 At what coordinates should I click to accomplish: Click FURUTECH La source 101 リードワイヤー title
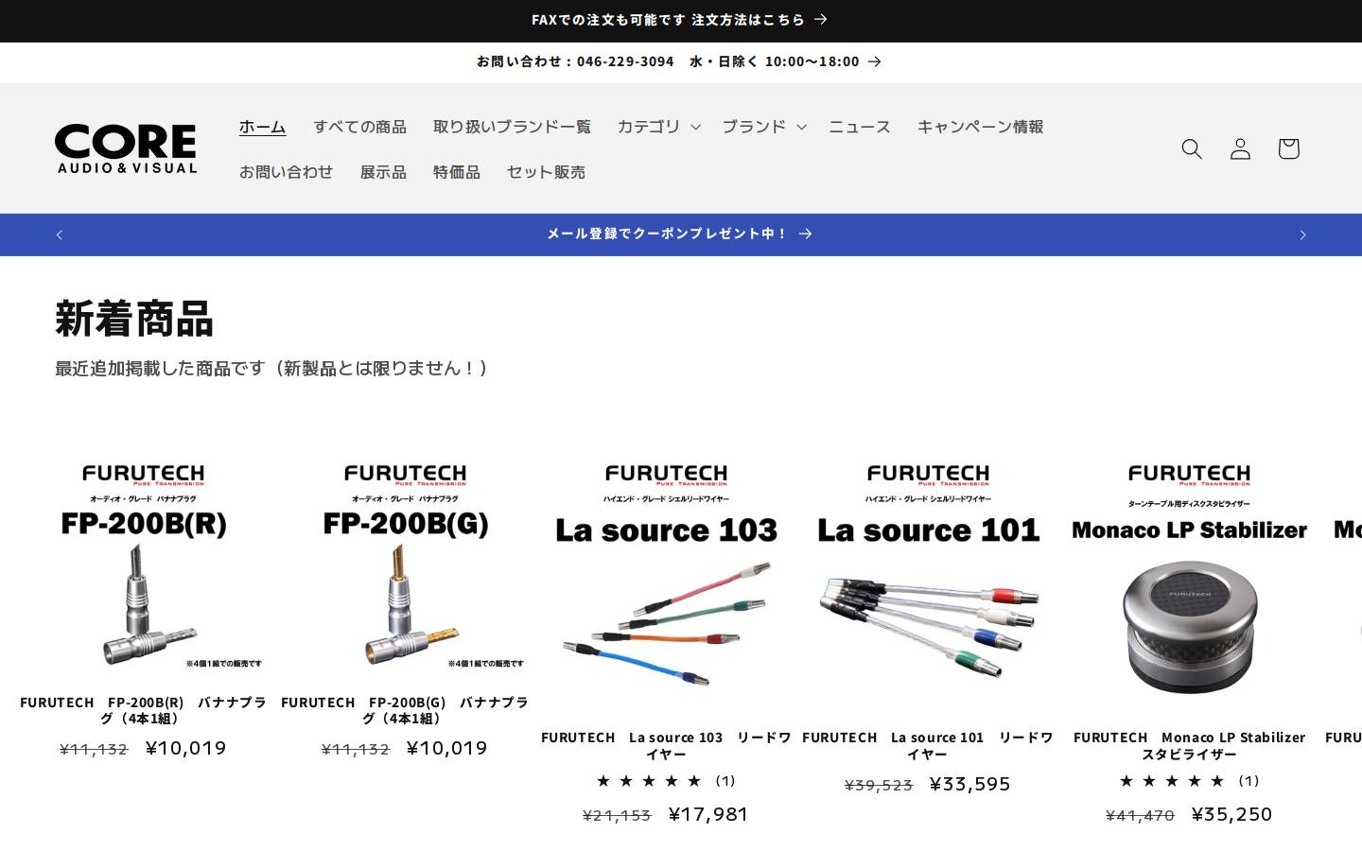click(928, 745)
